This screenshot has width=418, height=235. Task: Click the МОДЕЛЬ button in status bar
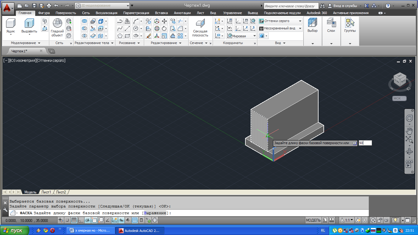[x=313, y=220]
